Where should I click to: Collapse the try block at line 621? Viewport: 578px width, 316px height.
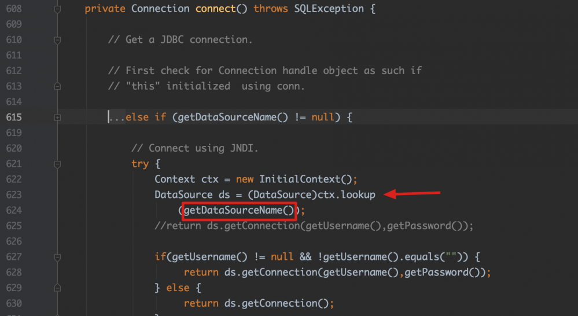57,164
